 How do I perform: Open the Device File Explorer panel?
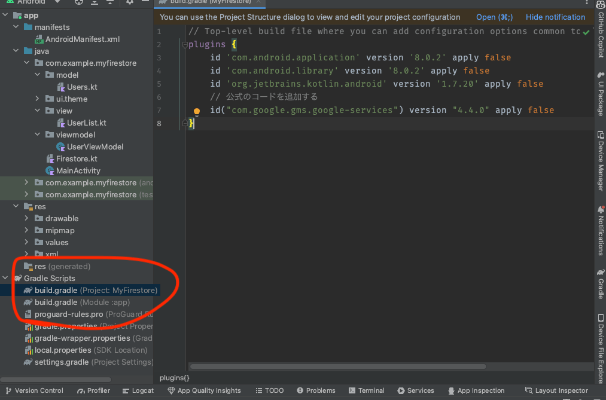pos(601,349)
